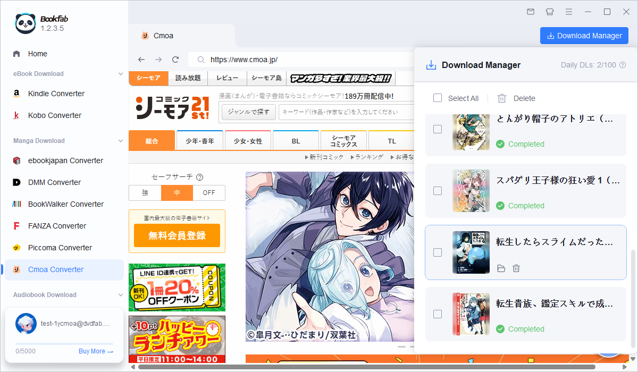Screen dimensions: 638x372
Task: Set safe search to 強
Action: 145,193
